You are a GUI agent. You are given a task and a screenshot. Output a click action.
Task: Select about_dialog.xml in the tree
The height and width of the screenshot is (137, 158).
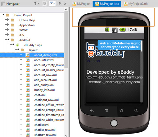[x=46, y=55]
